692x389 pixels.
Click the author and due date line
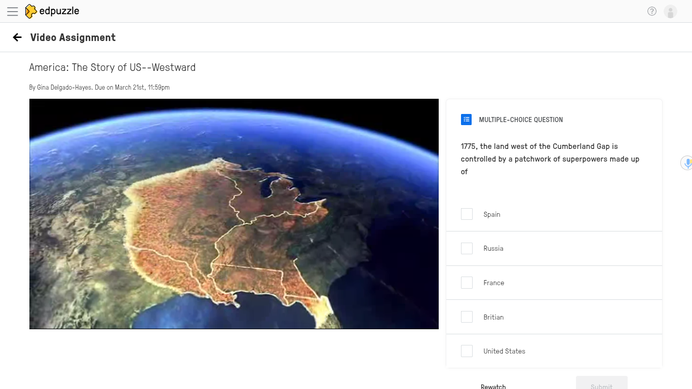point(99,88)
